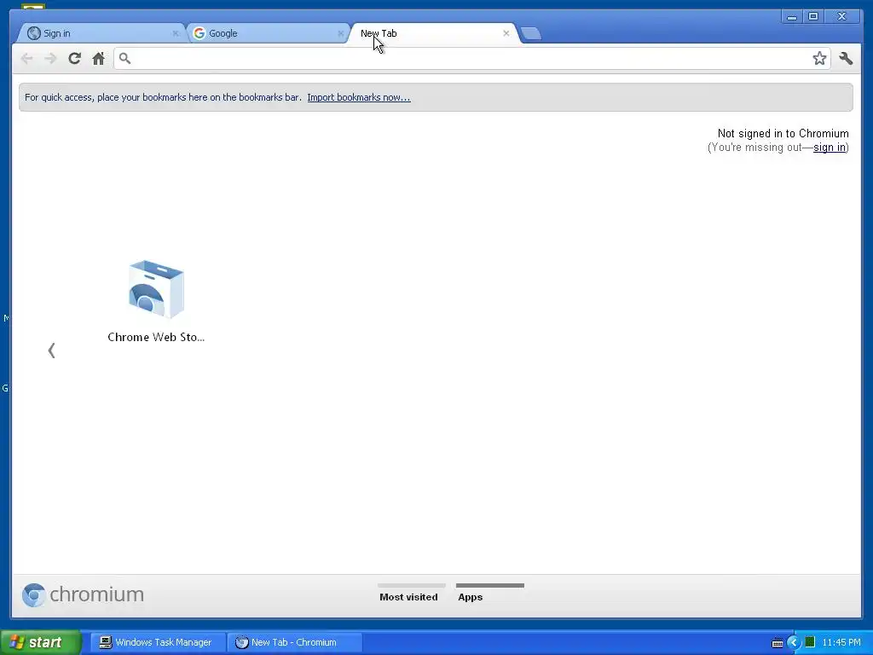Click the Sign in tab globe icon
Screen dimensions: 873x655
(34, 33)
